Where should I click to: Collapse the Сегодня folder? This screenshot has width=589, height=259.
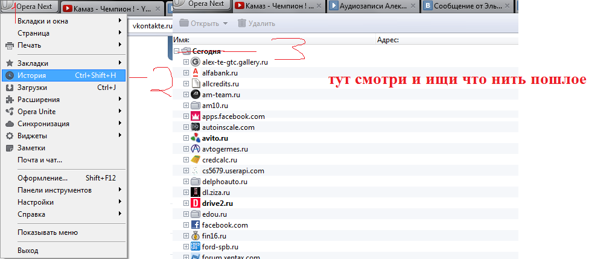click(177, 51)
